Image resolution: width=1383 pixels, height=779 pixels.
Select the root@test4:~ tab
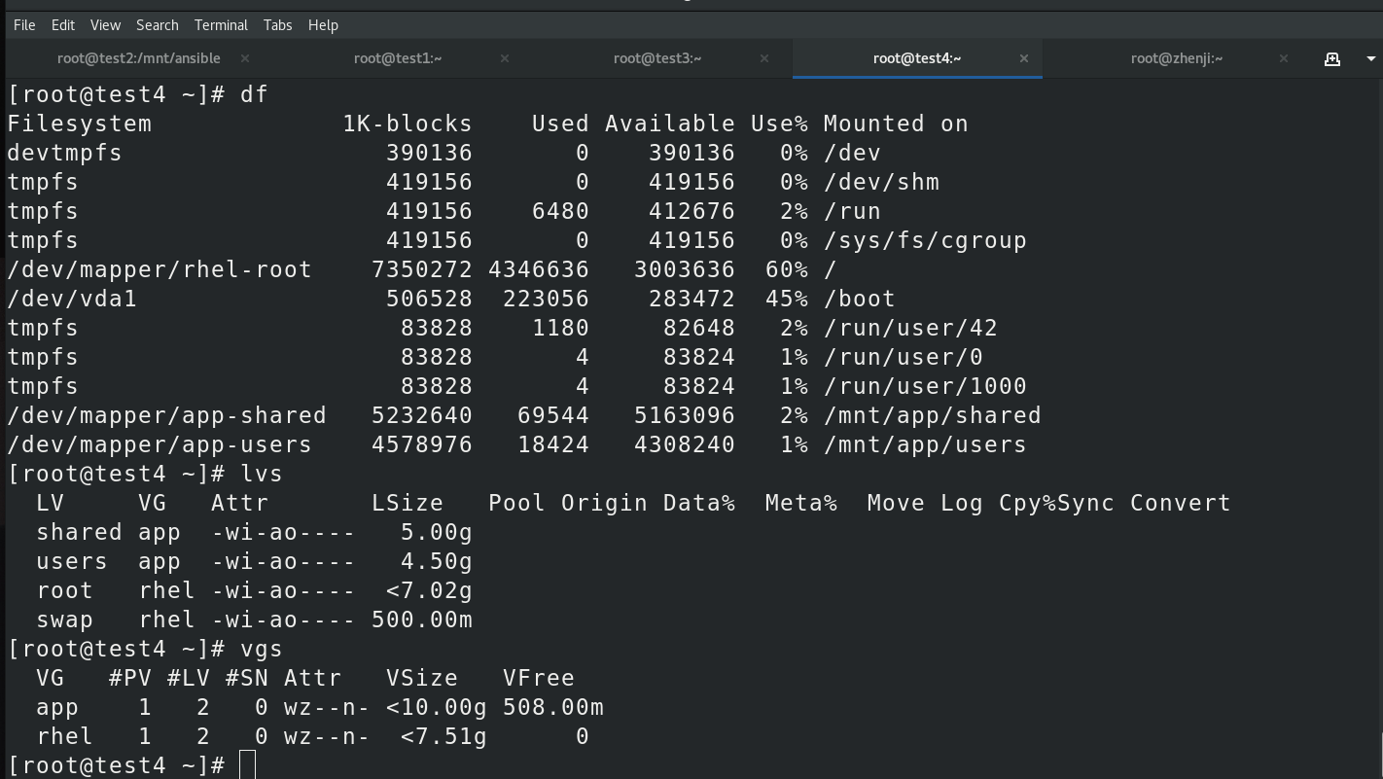[917, 58]
